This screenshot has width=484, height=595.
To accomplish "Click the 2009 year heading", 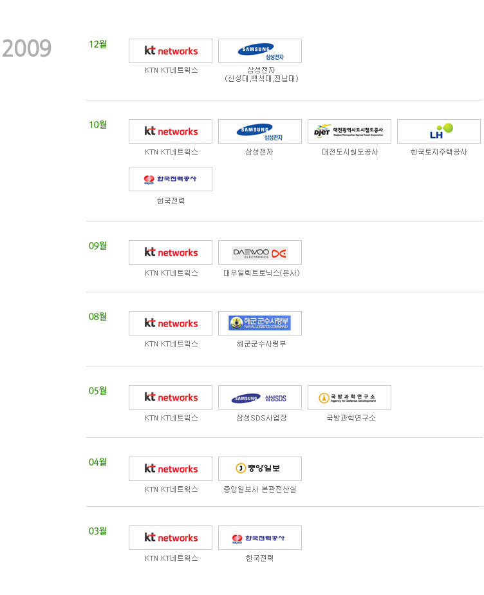I will [26, 48].
